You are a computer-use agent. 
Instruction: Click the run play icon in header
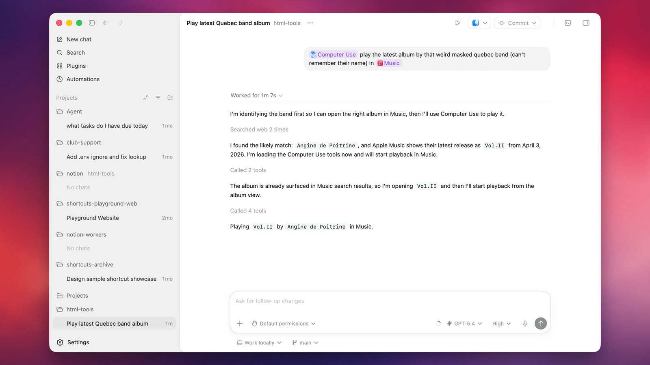coord(457,23)
